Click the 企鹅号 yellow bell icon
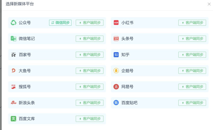 point(116,71)
